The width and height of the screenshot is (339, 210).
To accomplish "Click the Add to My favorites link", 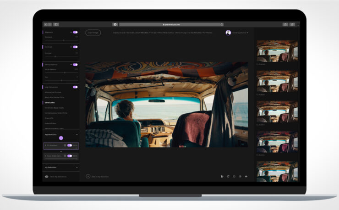I will click(100, 177).
